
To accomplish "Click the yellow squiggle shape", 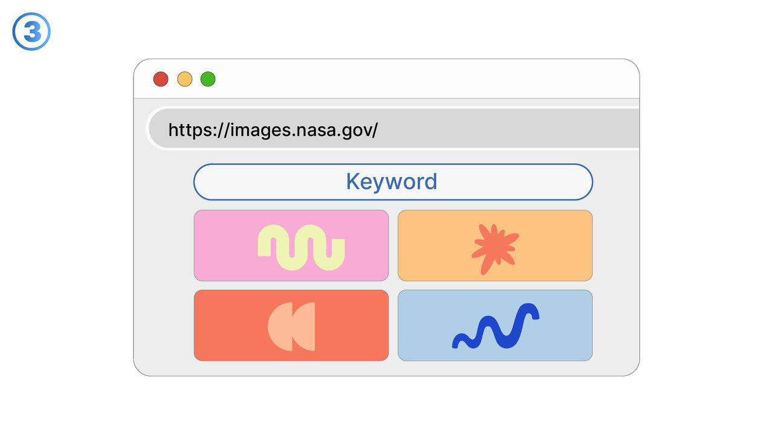I will pyautogui.click(x=301, y=247).
